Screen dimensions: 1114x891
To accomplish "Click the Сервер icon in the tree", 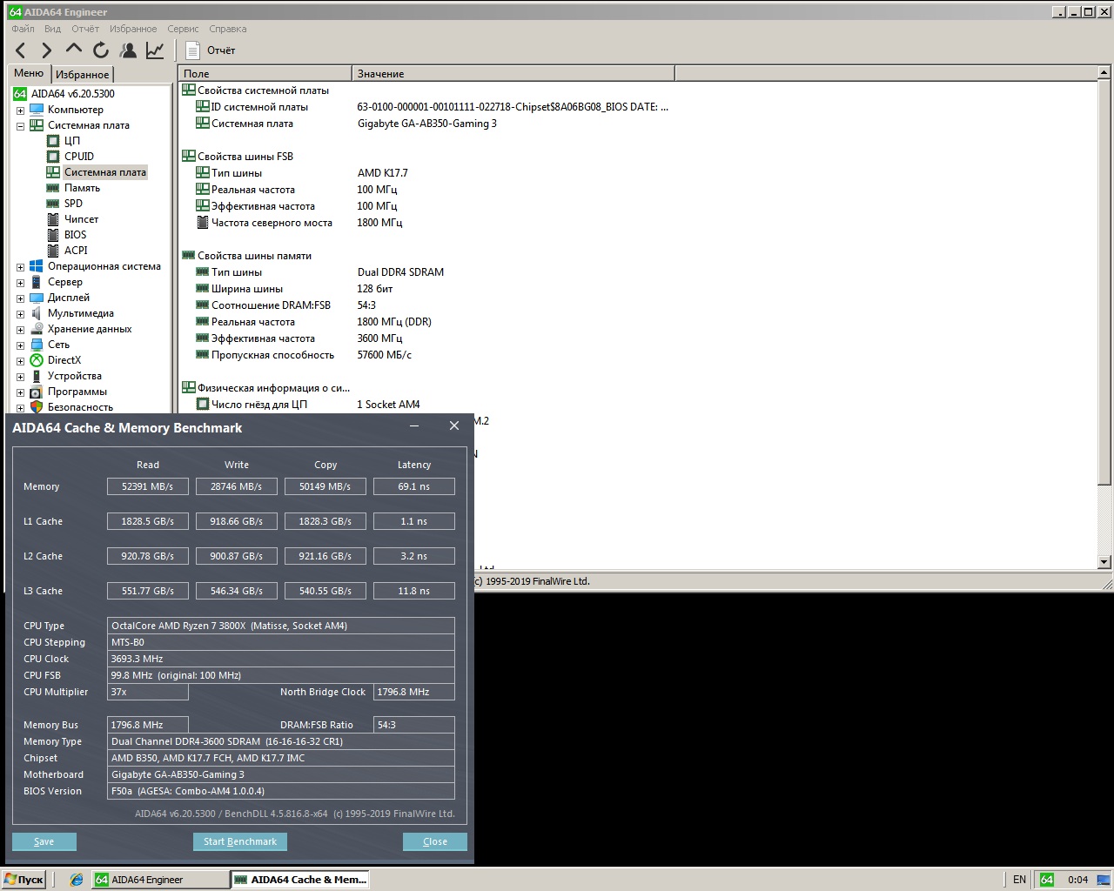I will click(37, 282).
